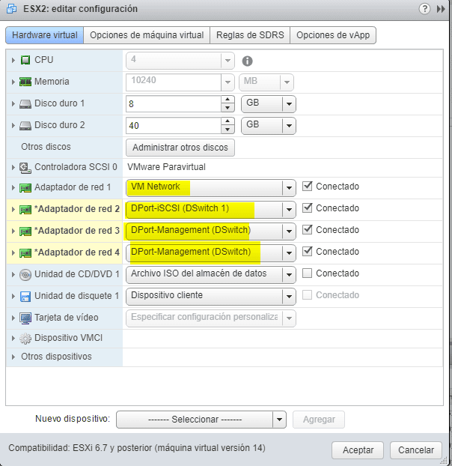Expand the CPU row
The image size is (452, 466).
pyautogui.click(x=13, y=61)
